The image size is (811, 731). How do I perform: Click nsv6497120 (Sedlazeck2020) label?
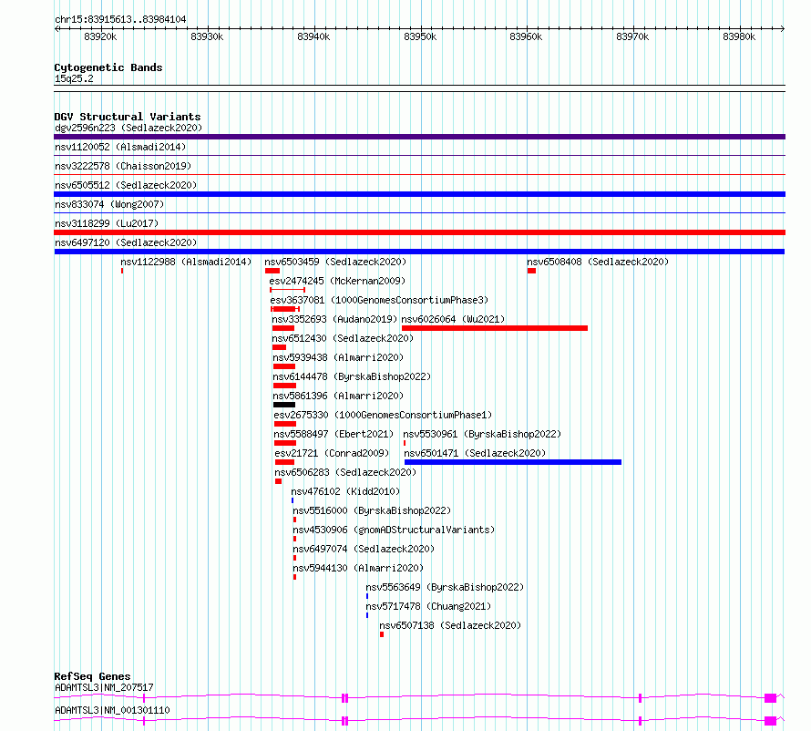click(x=126, y=242)
